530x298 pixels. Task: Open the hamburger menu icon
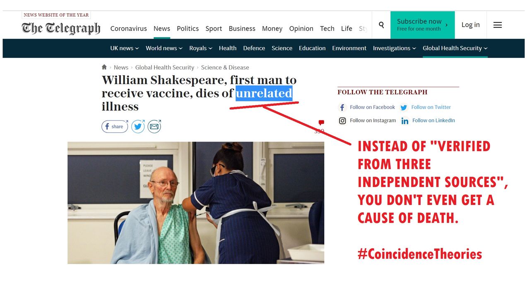[498, 25]
